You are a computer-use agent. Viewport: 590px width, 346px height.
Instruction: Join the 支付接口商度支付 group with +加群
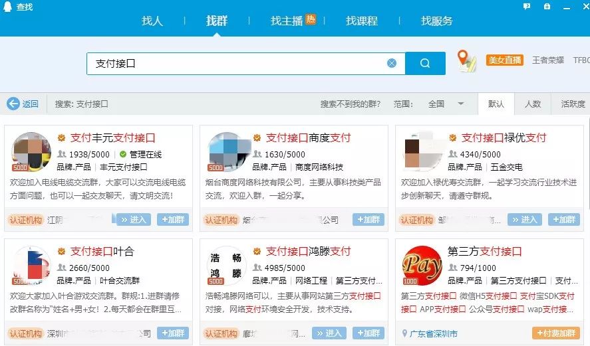pyautogui.click(x=369, y=219)
